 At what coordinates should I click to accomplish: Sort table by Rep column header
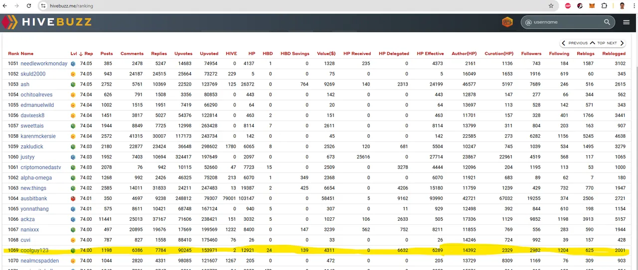point(88,54)
